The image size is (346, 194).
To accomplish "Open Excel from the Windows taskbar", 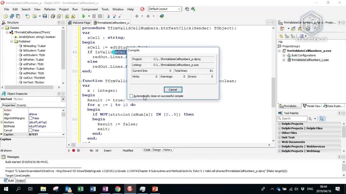I will click(x=81, y=189).
